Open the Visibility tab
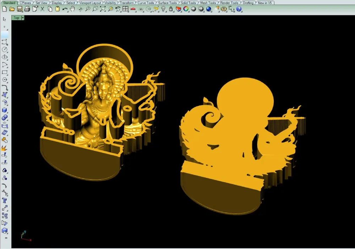355x249 pixels. pos(110,3)
